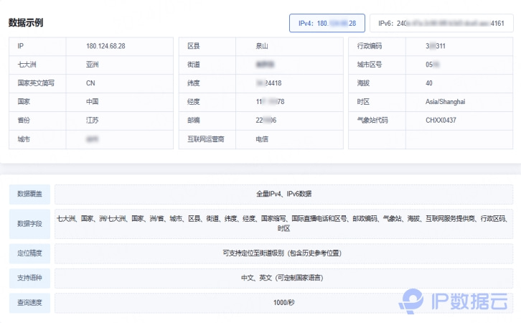Click the 七大洲 label cell

(37, 65)
